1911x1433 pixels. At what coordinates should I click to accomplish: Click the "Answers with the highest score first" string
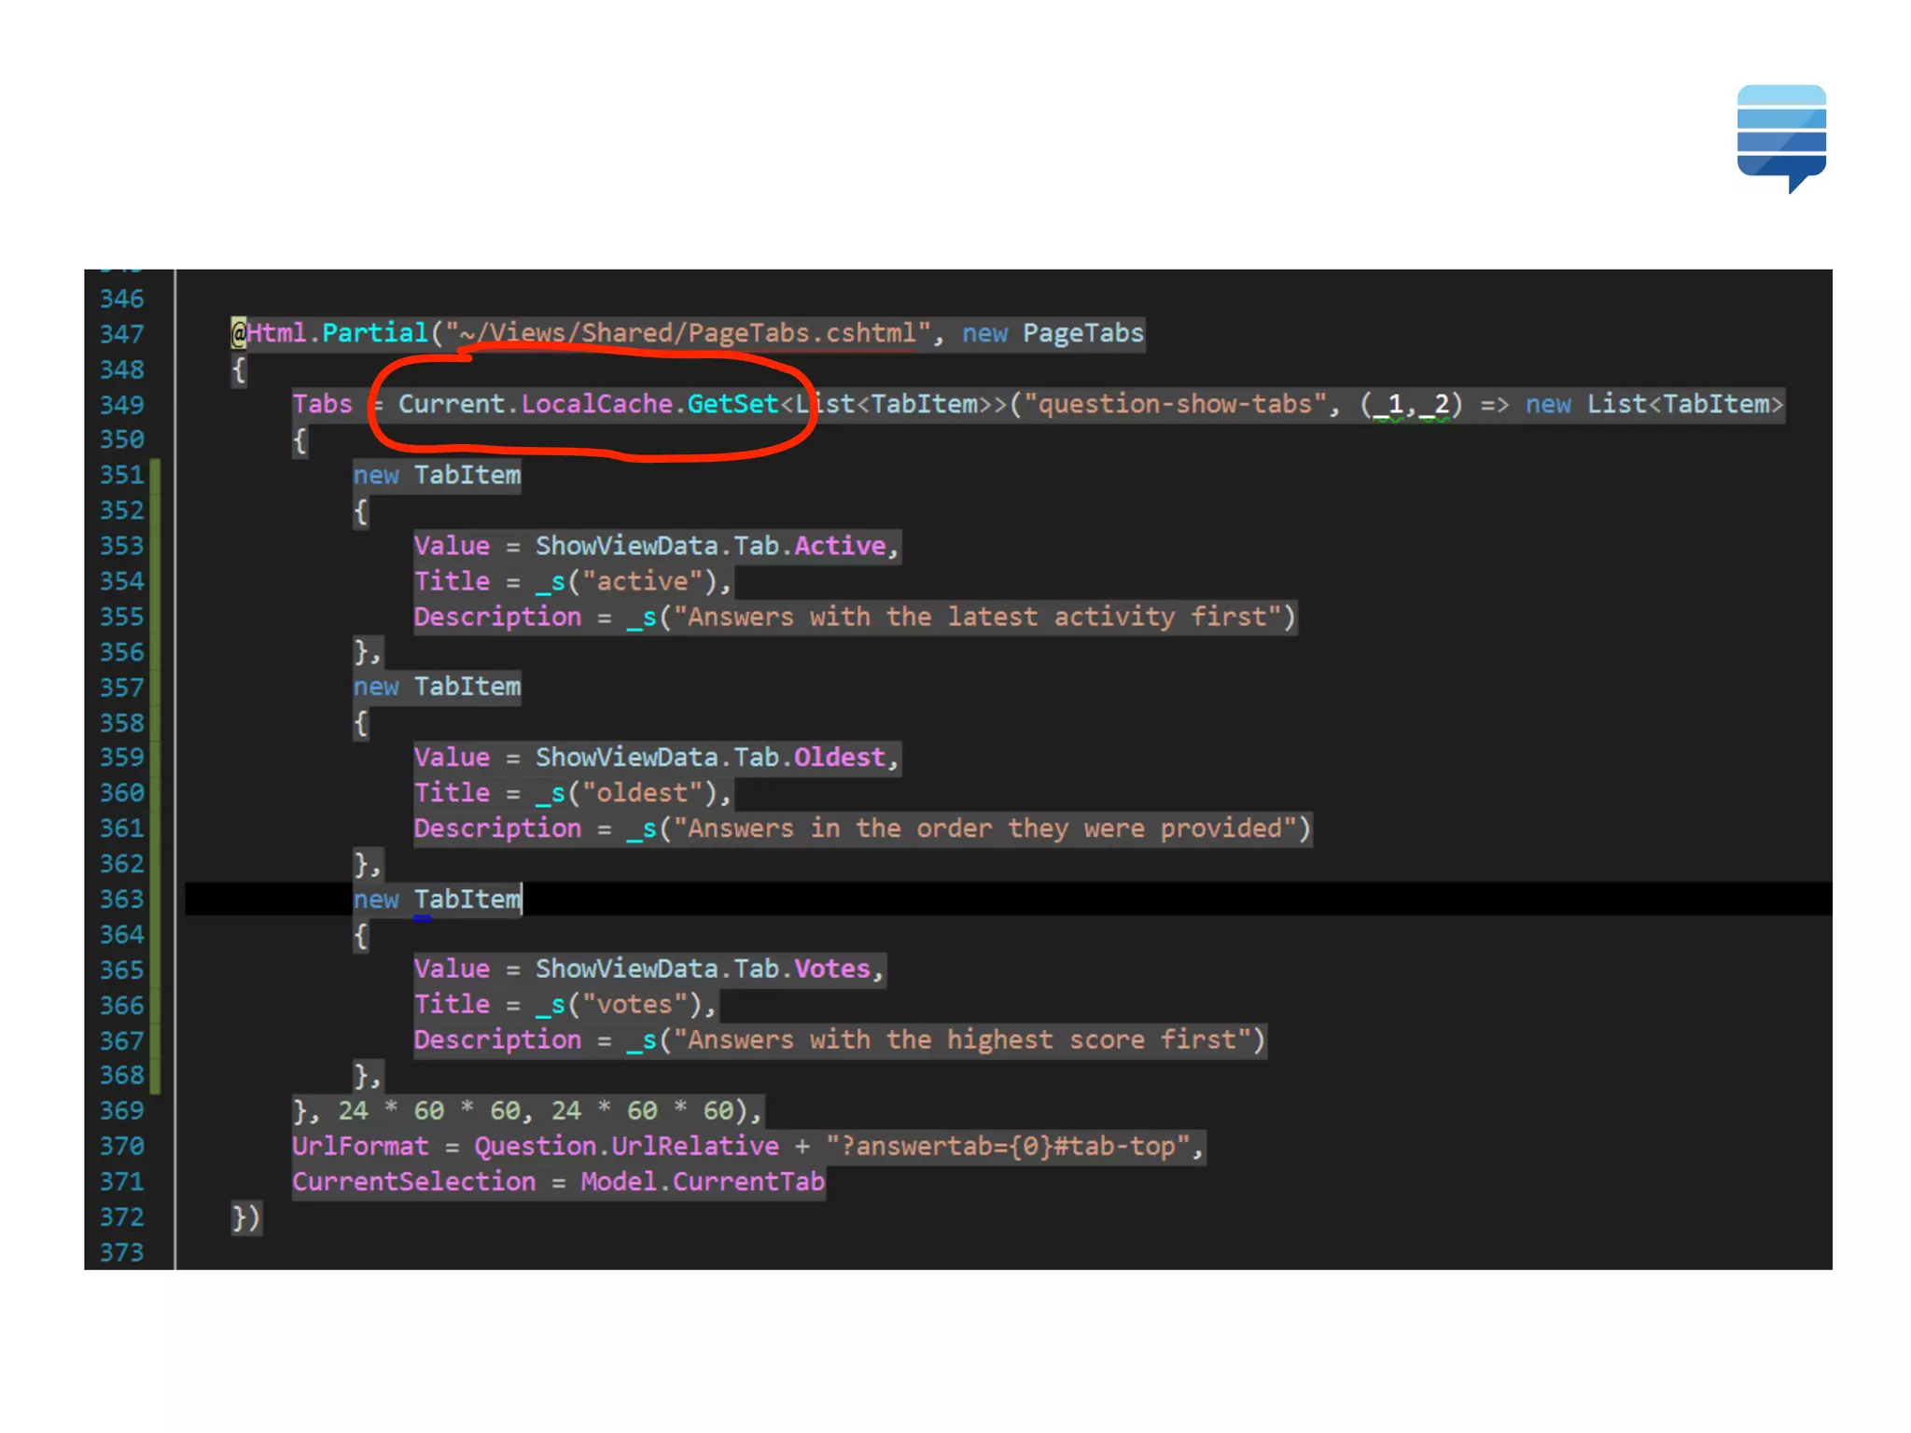[962, 1040]
